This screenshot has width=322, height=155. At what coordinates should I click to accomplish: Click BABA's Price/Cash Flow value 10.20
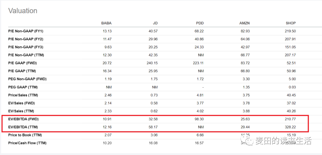coord(107,143)
